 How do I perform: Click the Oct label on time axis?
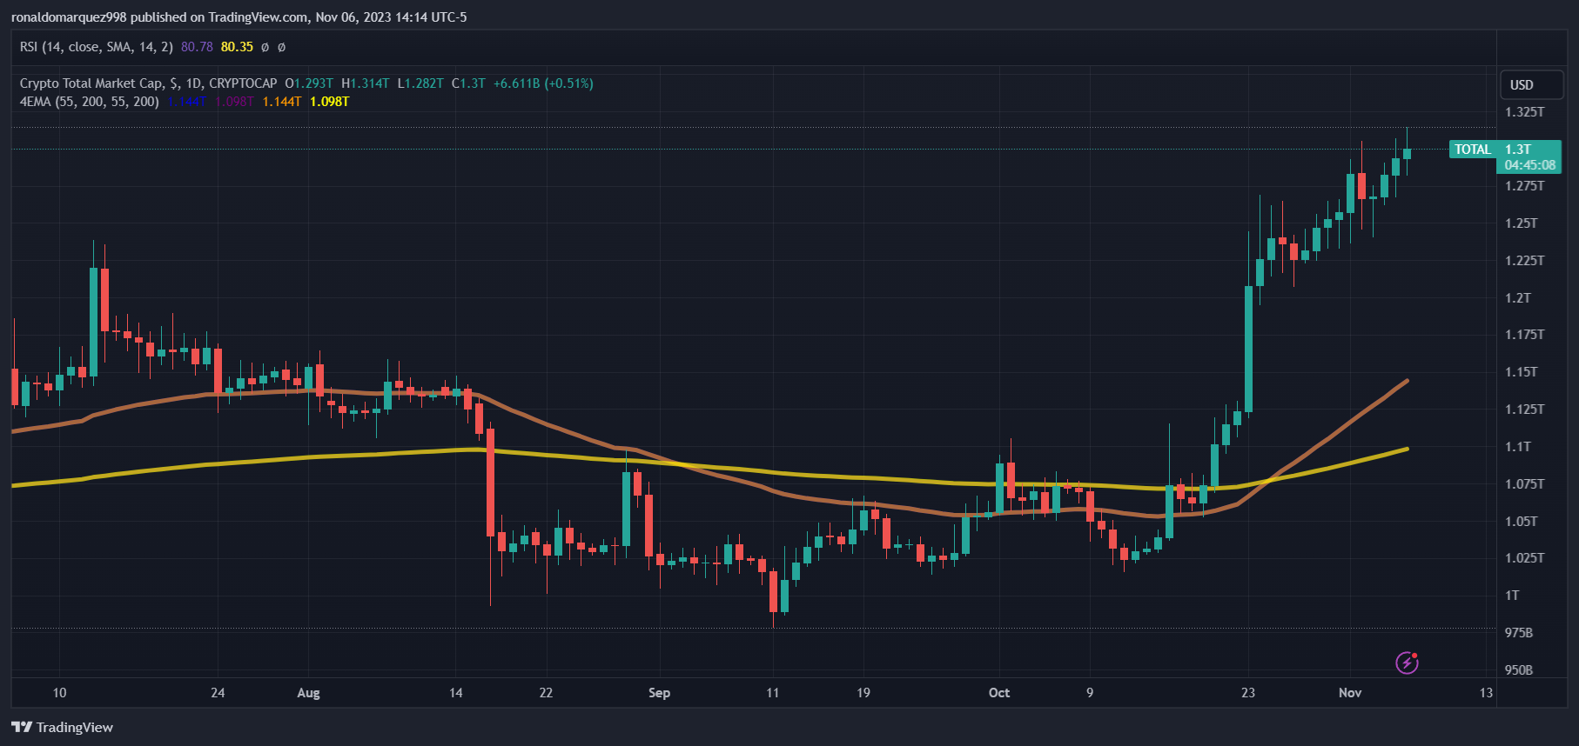point(998,693)
